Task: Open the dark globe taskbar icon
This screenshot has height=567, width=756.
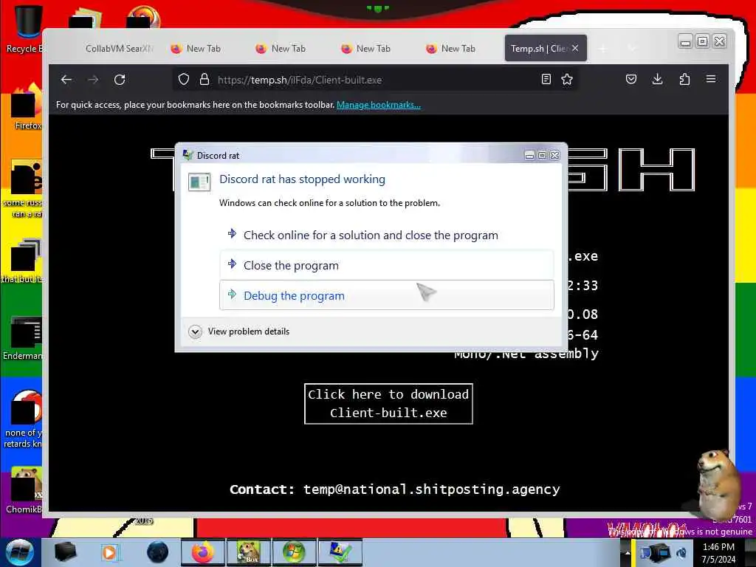Action: 158,552
